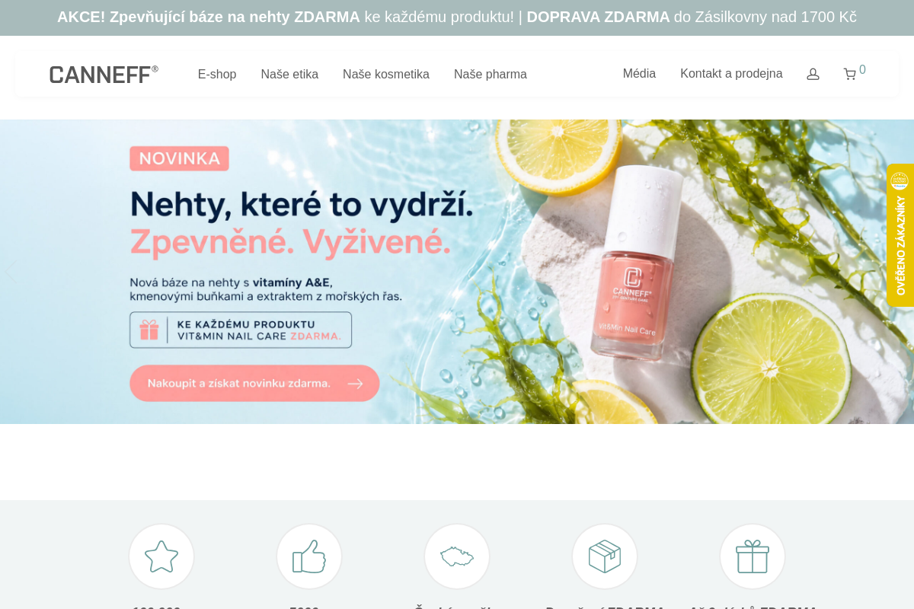914x609 pixels.
Task: Open the Naše kosmetika menu item
Action: point(386,74)
